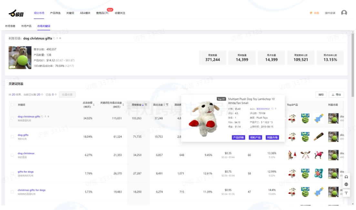356x210 pixels.
Task: Click the 产品详情 button in product popup
Action: [238, 137]
